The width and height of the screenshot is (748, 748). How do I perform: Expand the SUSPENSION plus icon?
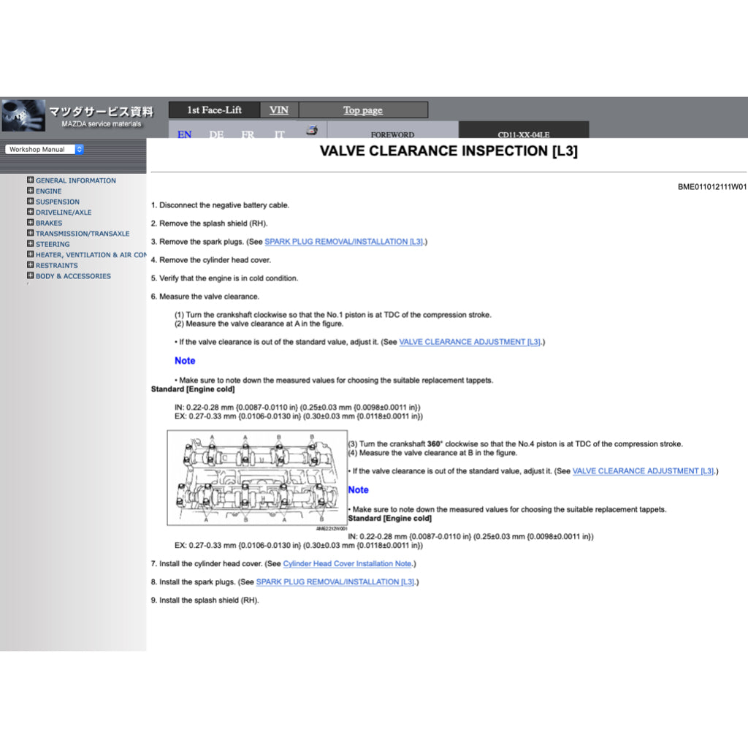point(31,201)
